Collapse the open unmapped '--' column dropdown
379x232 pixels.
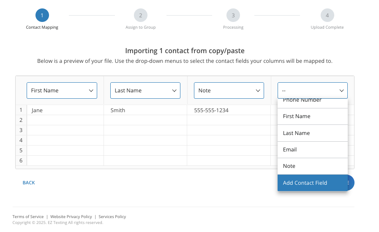click(x=313, y=91)
